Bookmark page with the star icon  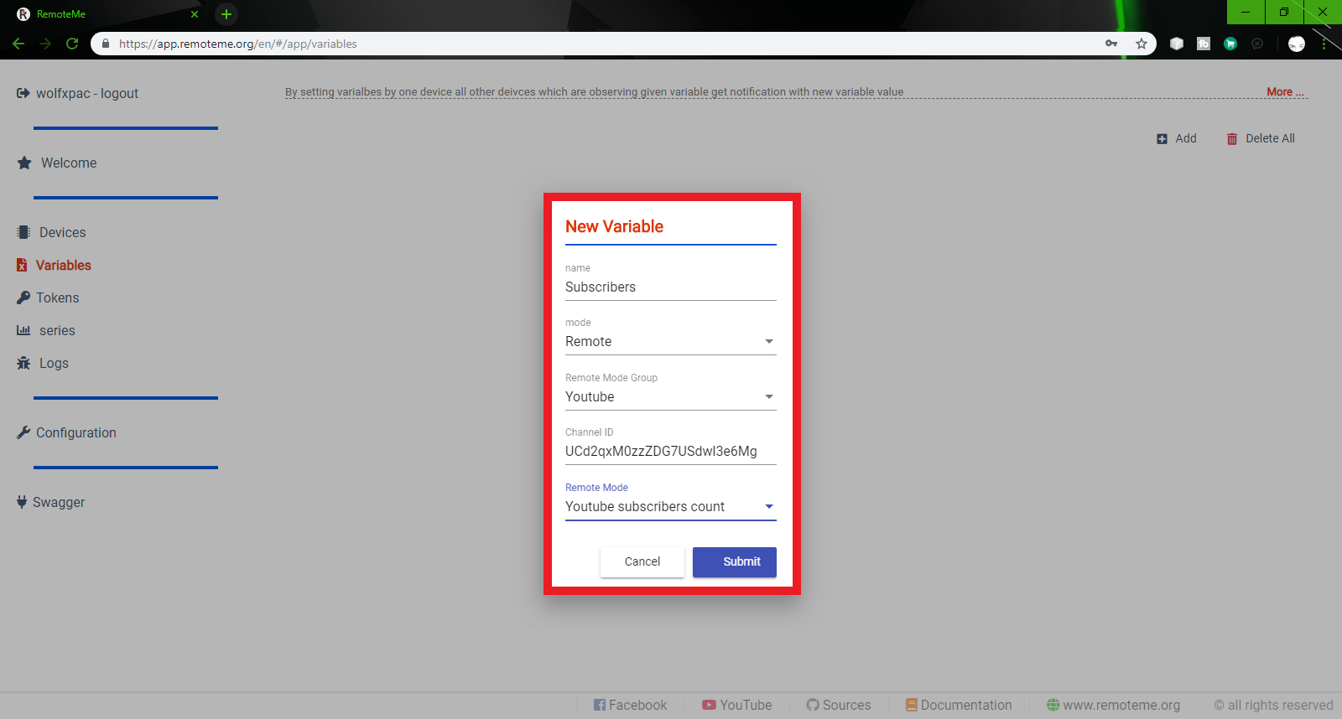1142,44
